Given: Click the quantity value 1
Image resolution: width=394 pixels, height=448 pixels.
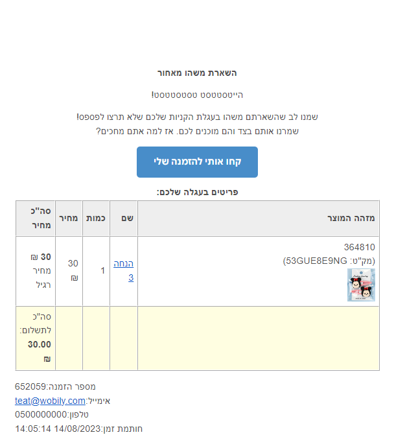Looking at the screenshot, I should [103, 270].
